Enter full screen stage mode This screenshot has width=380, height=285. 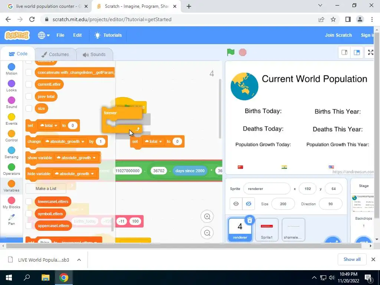click(x=370, y=52)
